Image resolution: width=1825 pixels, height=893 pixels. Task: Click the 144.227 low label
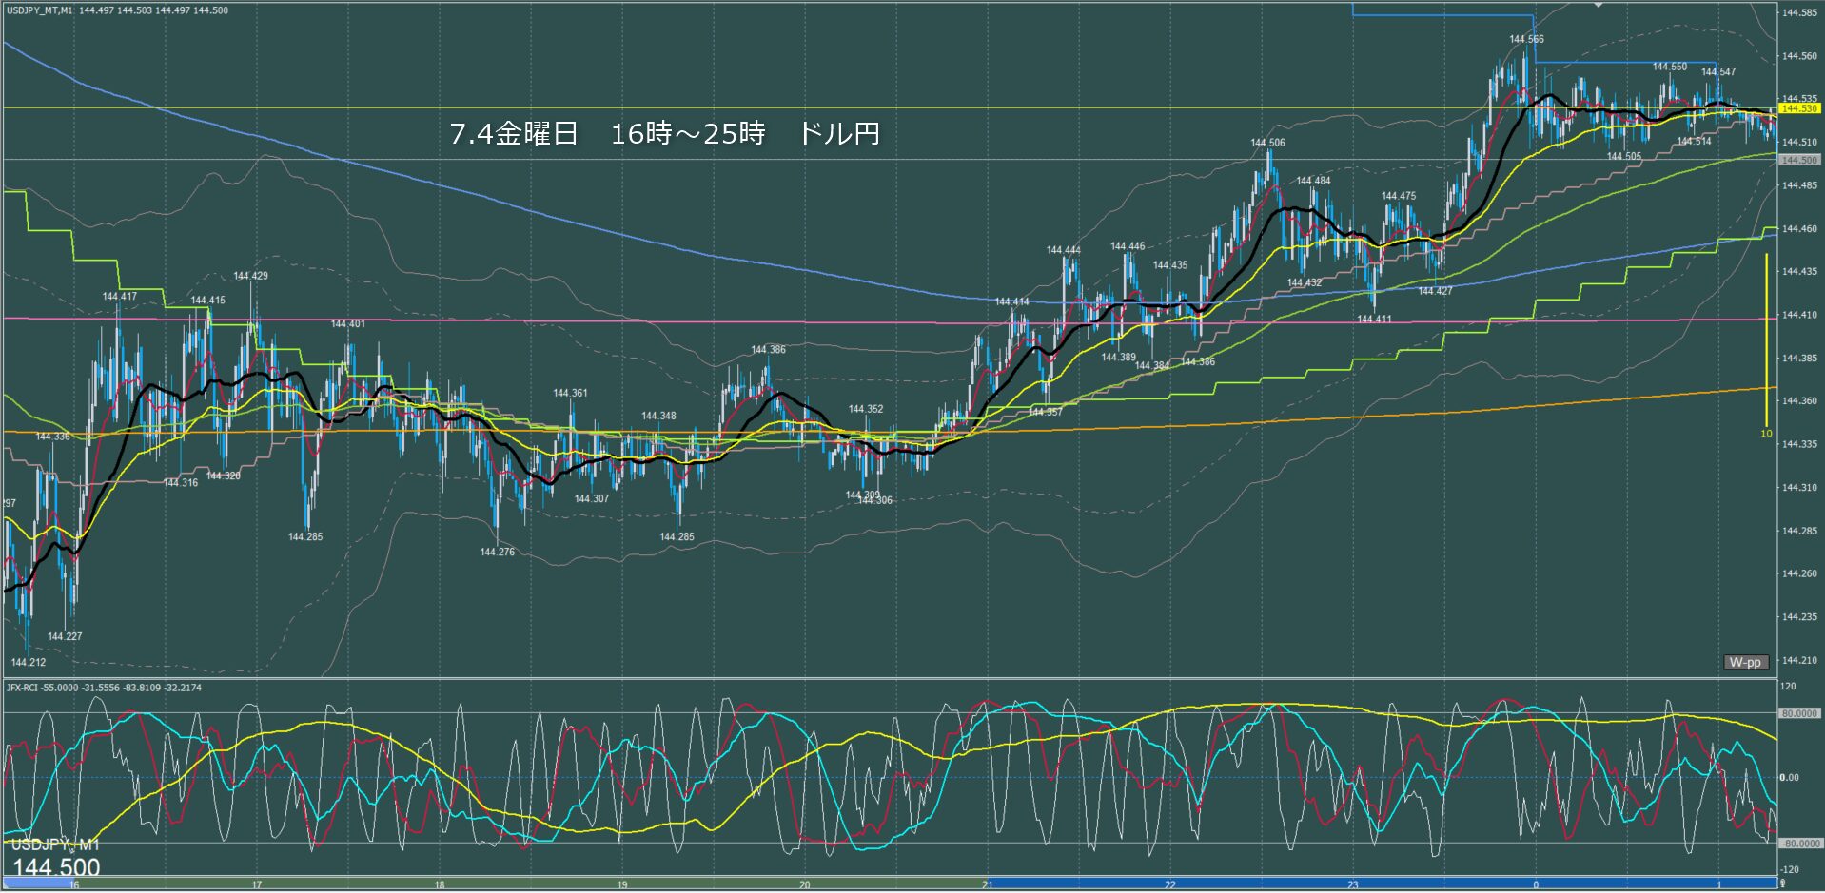point(65,636)
